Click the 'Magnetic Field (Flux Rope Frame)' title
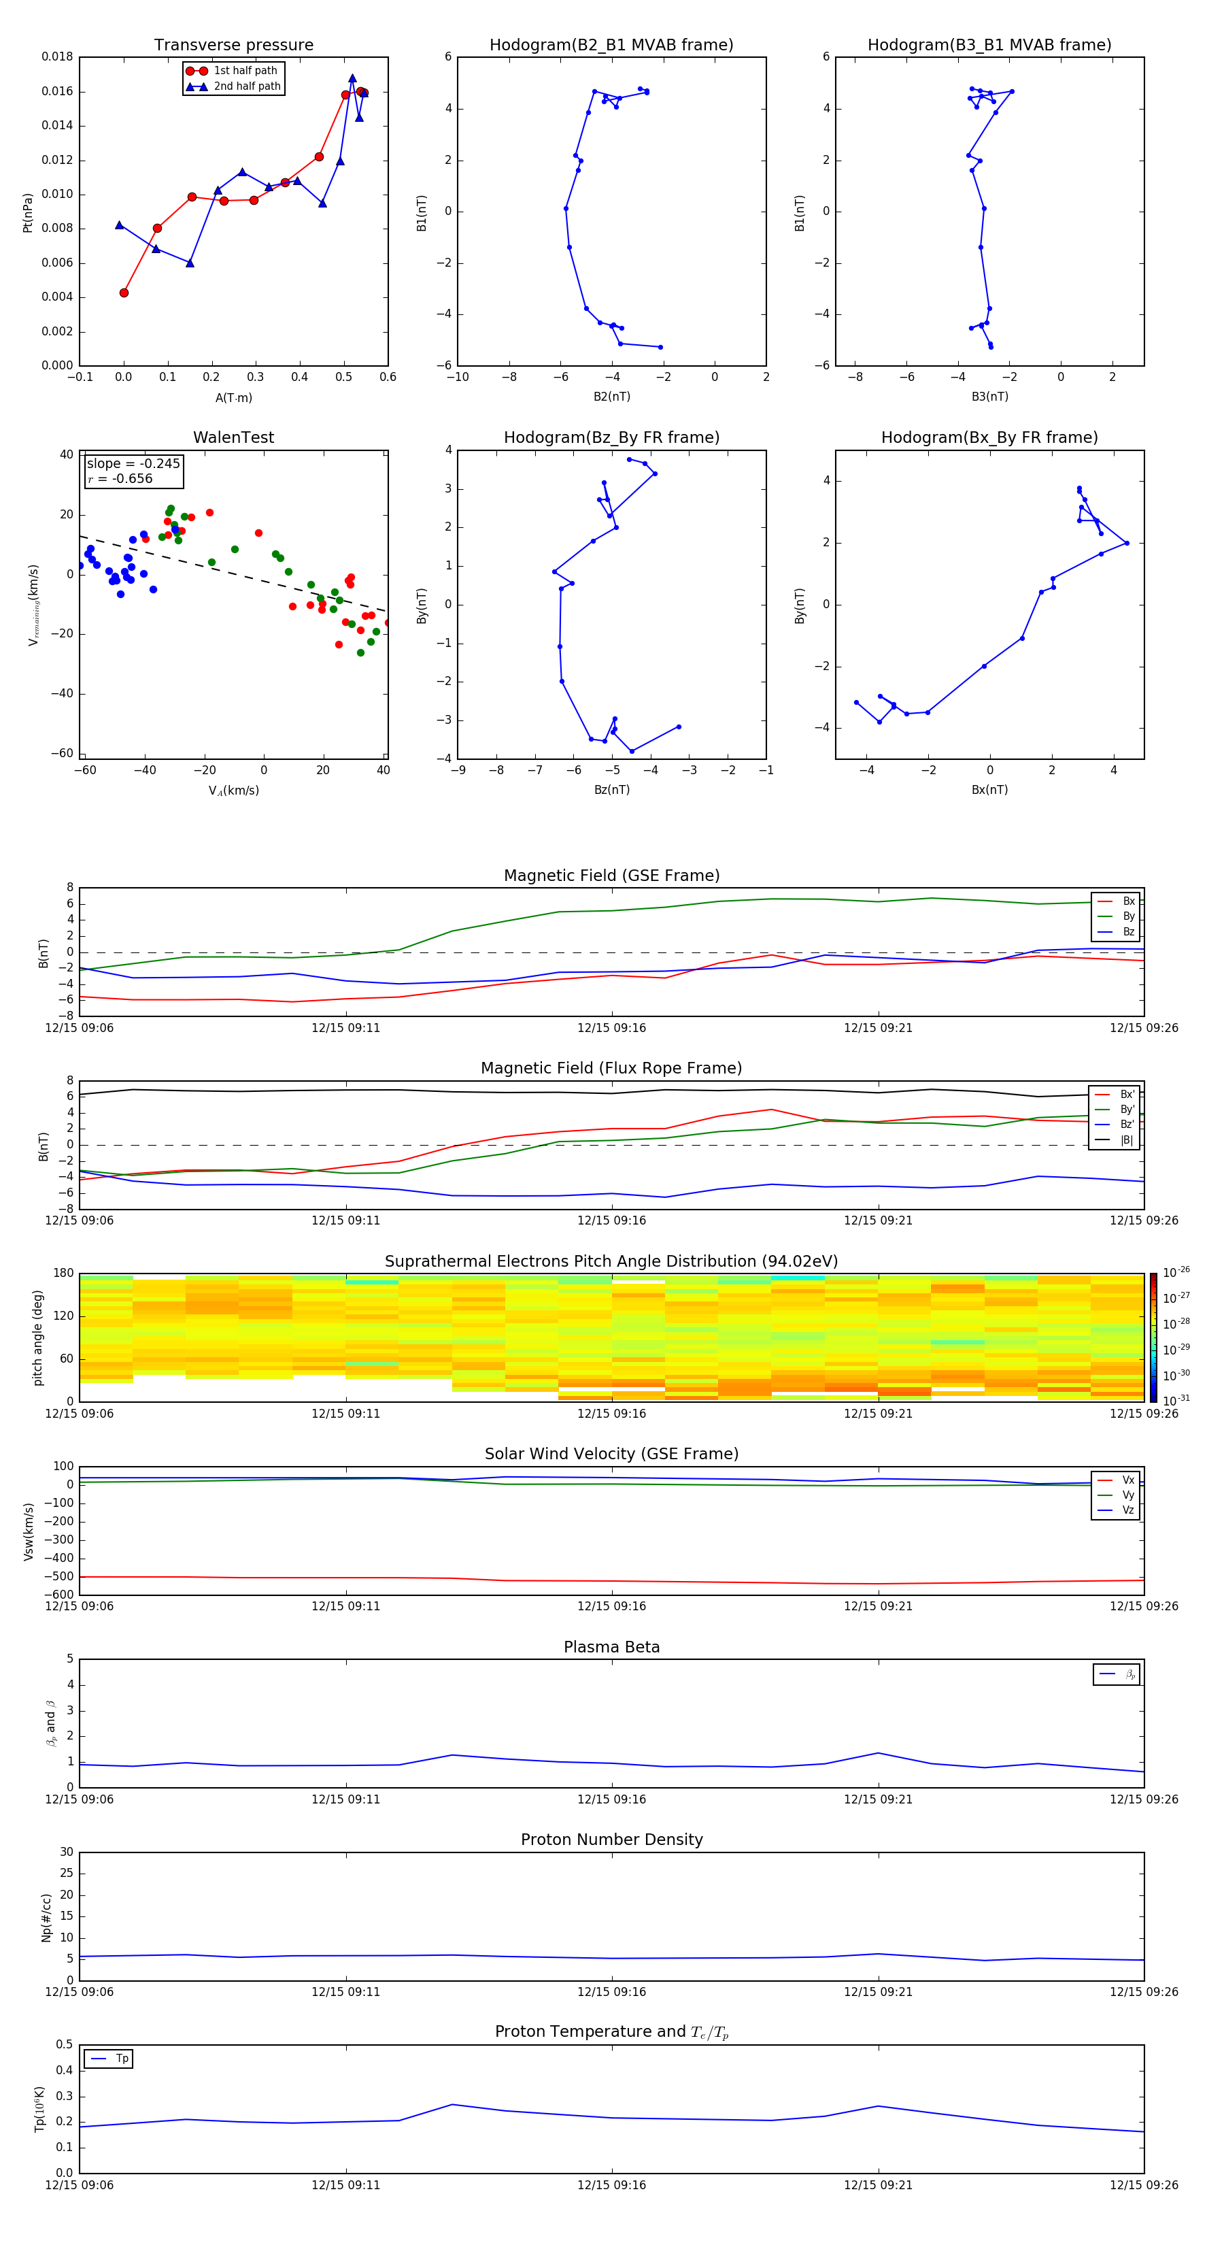1224x2245 pixels. [x=611, y=1067]
